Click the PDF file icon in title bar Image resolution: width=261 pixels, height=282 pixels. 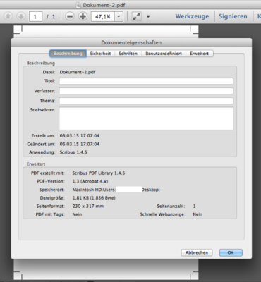click(x=78, y=5)
